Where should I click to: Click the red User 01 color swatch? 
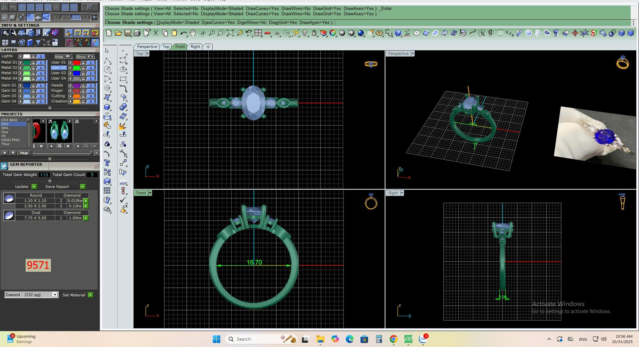[x=77, y=63]
